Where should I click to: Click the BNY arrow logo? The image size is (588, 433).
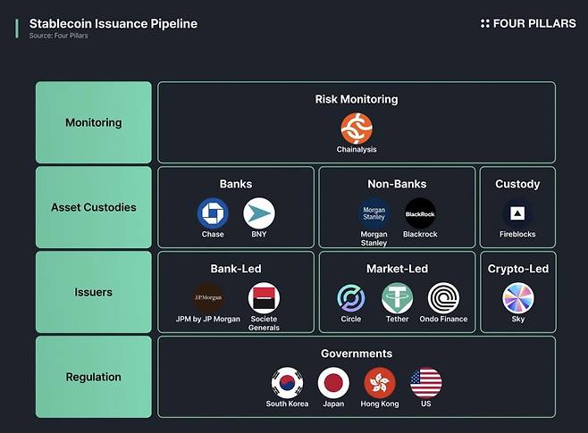point(259,214)
